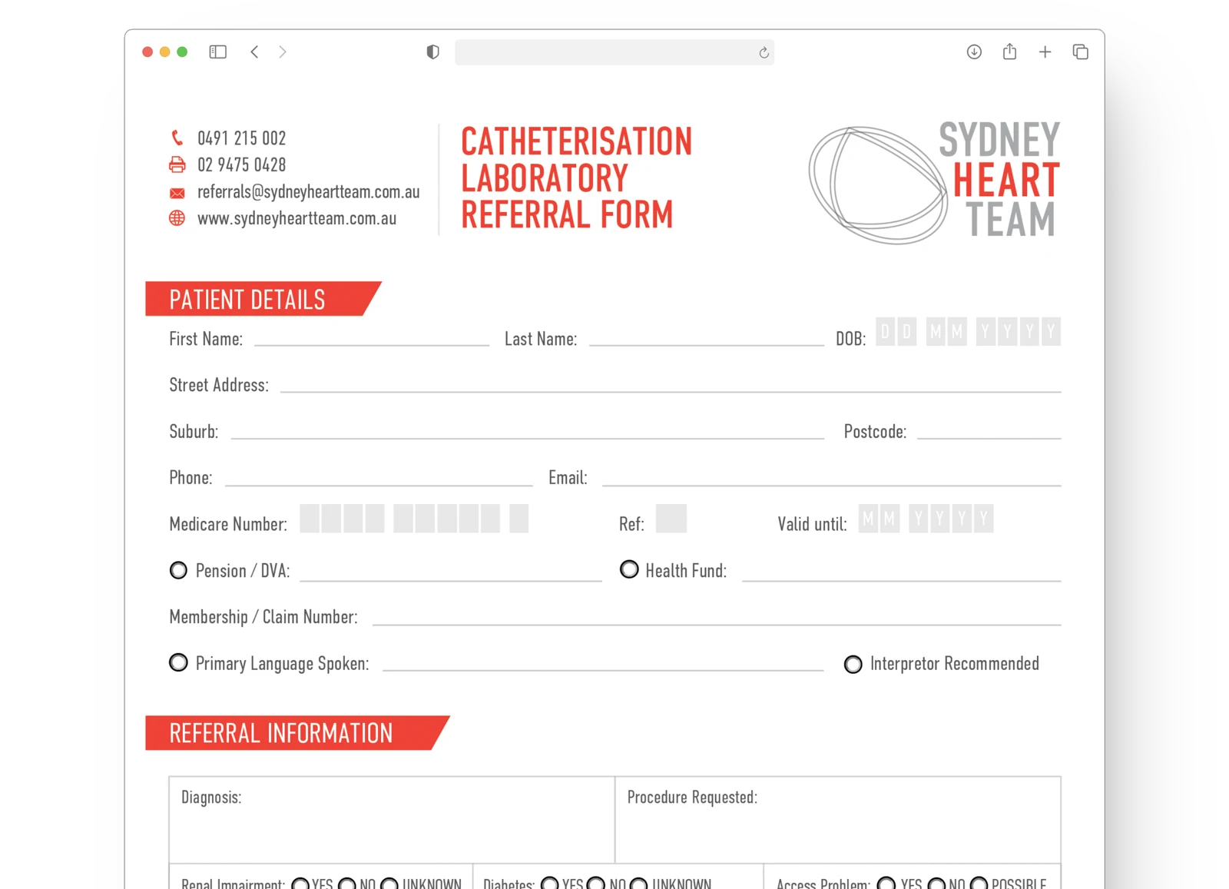Click the PATIENT DETAILS section header
The image size is (1229, 889).
263,299
